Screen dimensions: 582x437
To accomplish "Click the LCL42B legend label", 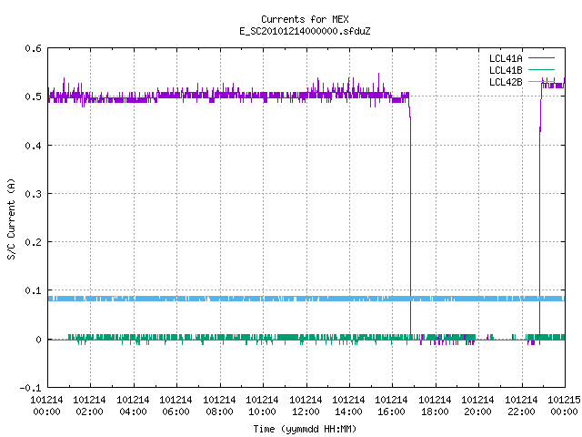I will click(x=506, y=82).
